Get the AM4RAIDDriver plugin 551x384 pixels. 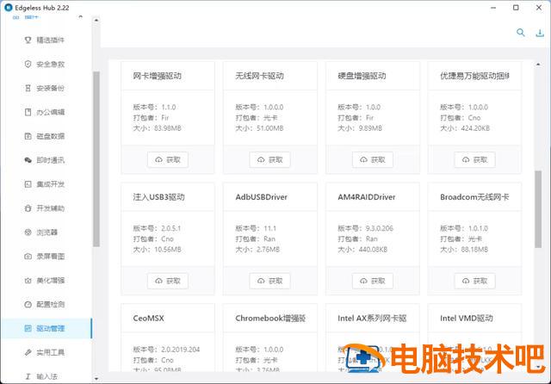[373, 281]
